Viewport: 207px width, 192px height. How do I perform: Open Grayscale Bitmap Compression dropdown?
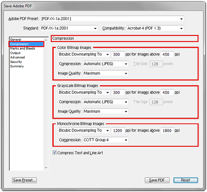click(x=106, y=102)
